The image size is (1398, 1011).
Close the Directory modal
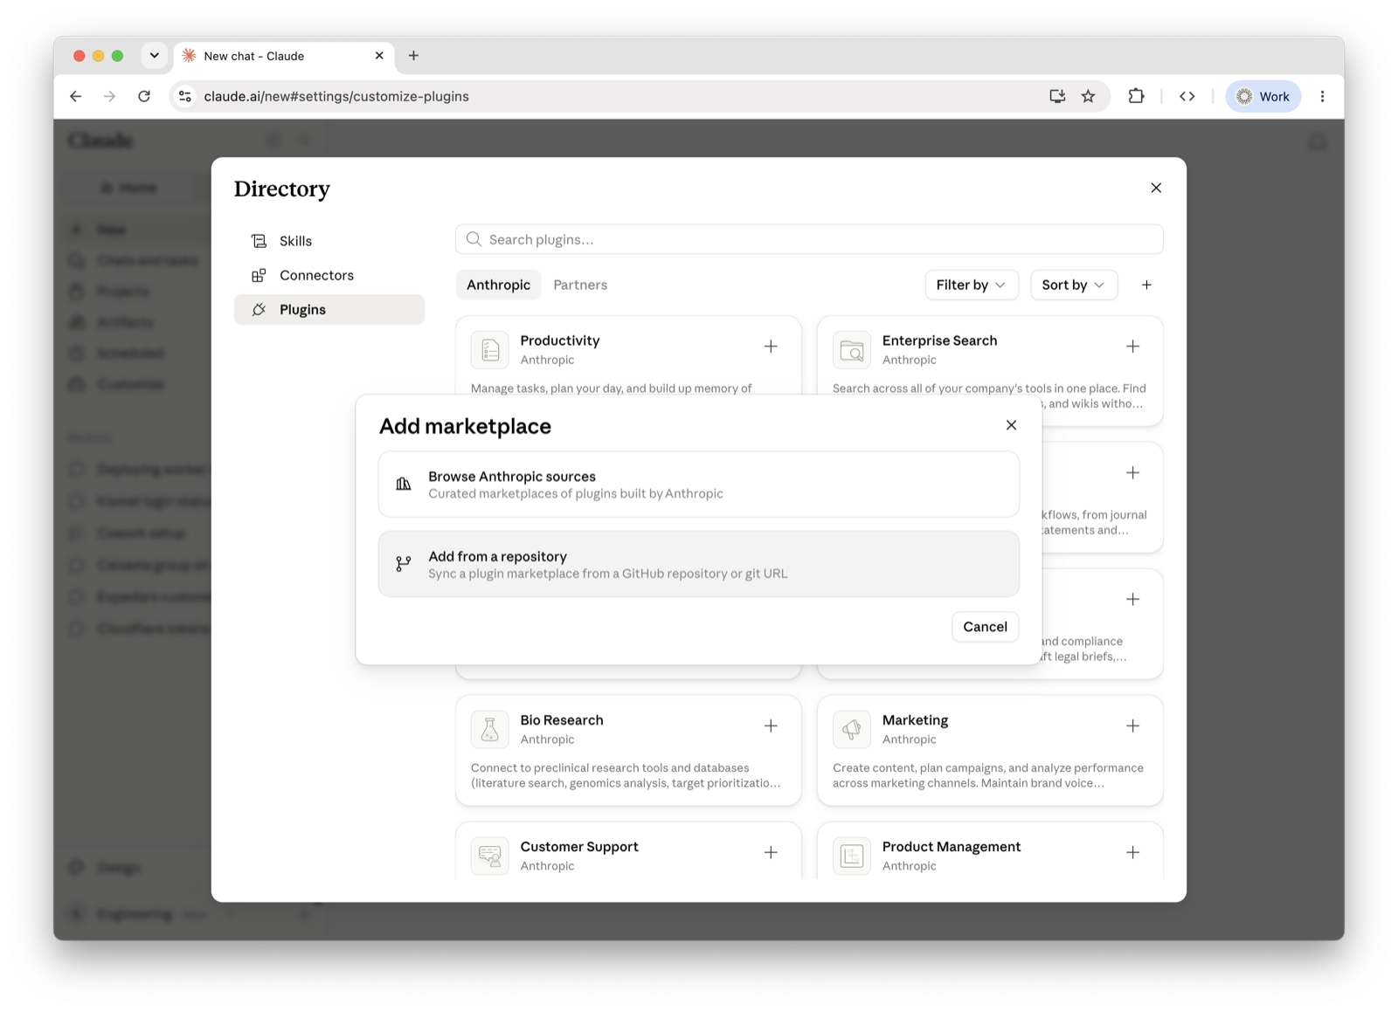pos(1156,188)
